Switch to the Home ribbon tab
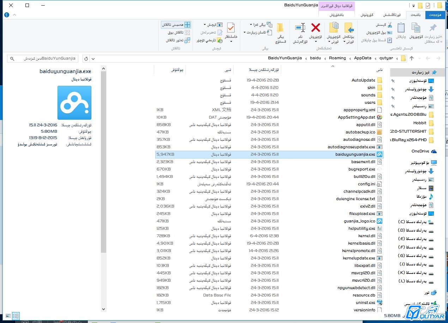Image resolution: width=448 pixels, height=323 pixels. click(416, 15)
